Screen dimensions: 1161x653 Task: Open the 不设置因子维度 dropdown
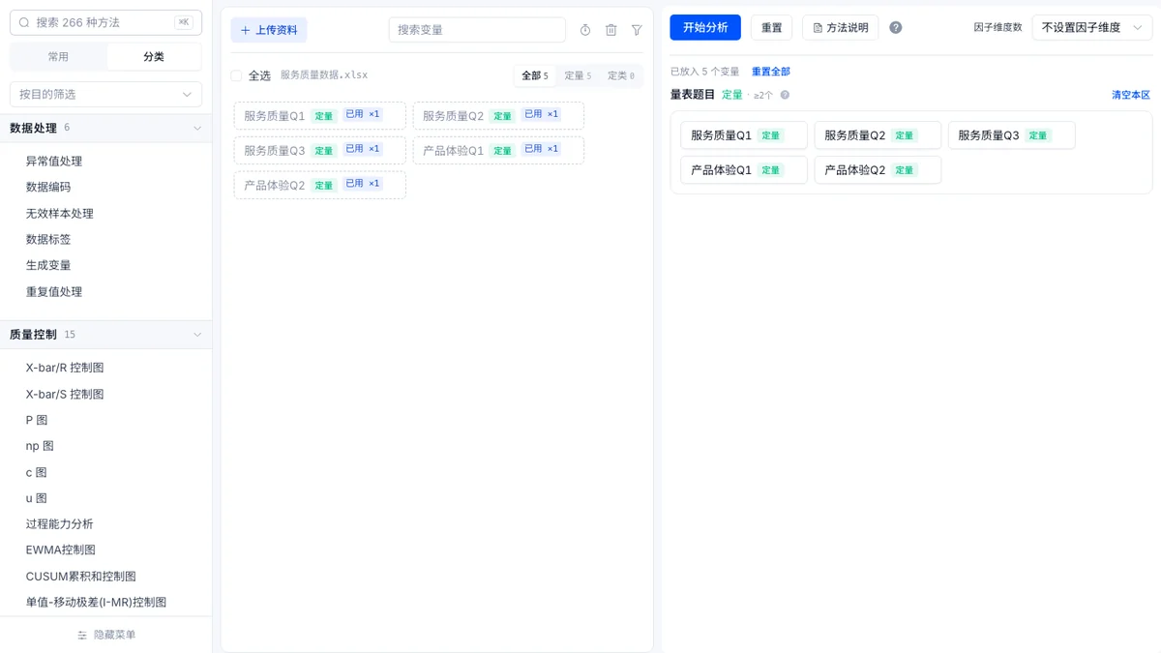pos(1092,27)
